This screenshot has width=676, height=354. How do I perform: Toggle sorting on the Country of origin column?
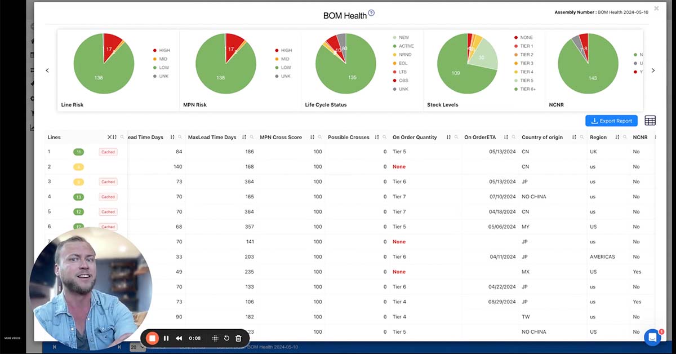pyautogui.click(x=575, y=136)
